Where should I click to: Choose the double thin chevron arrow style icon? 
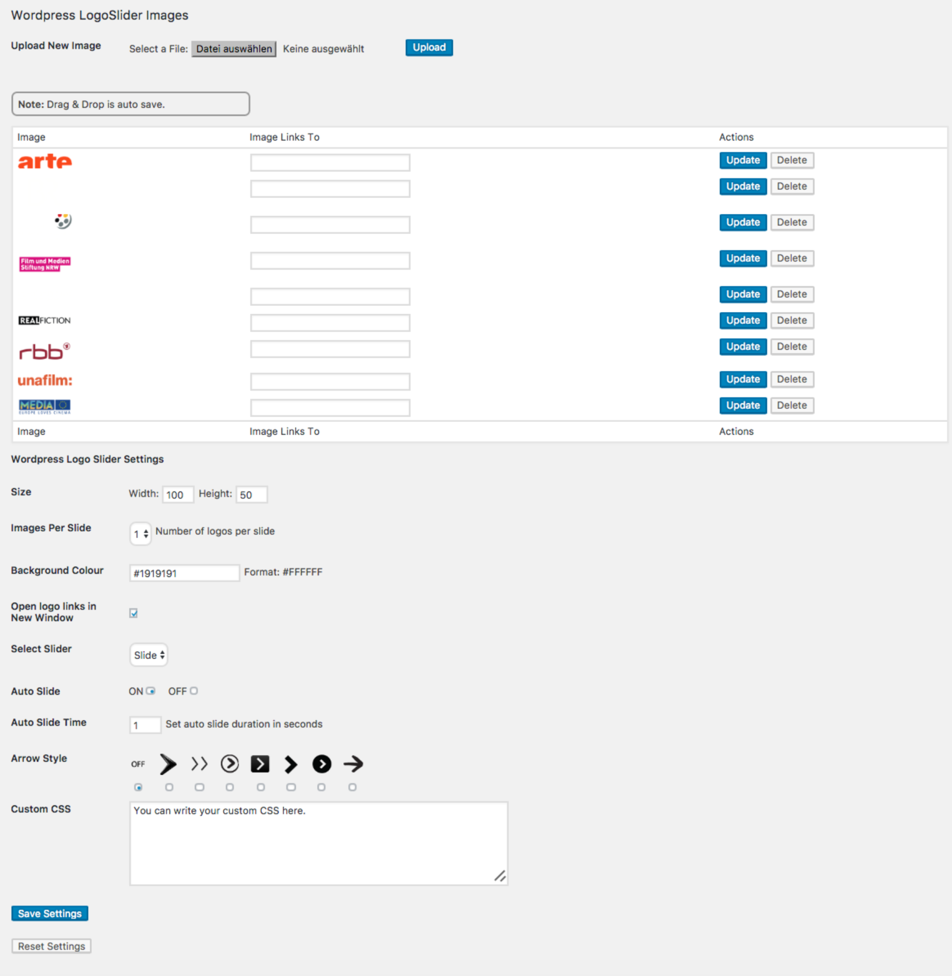(199, 764)
